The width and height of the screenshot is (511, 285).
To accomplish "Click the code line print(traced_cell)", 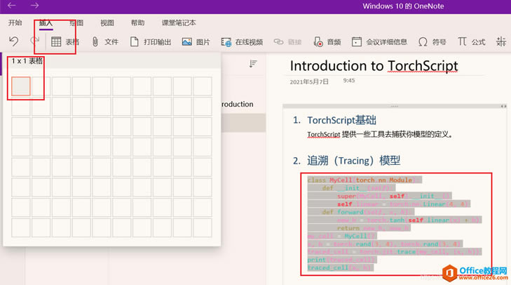I will click(x=342, y=260).
